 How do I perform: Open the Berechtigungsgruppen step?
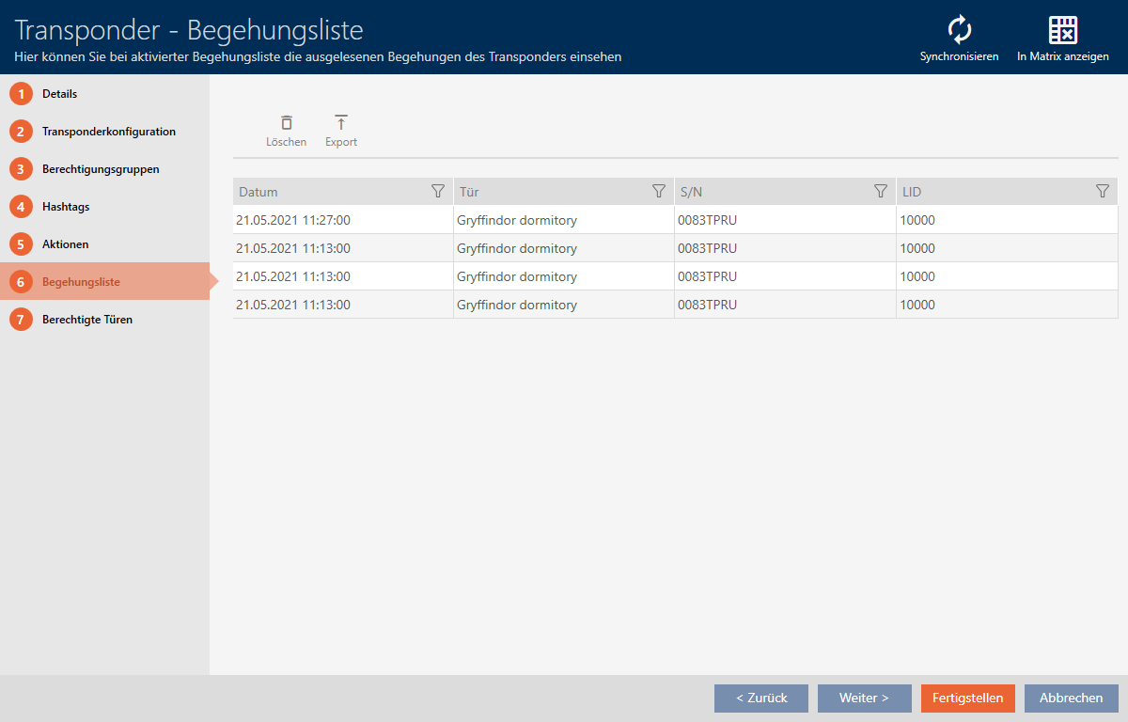[101, 169]
